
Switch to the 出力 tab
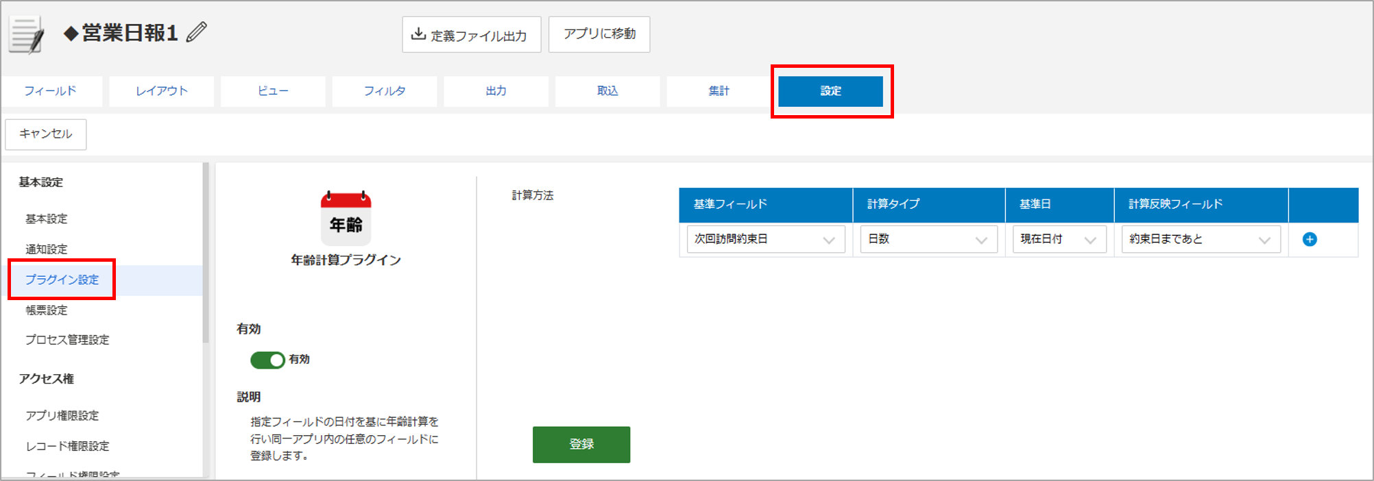496,91
